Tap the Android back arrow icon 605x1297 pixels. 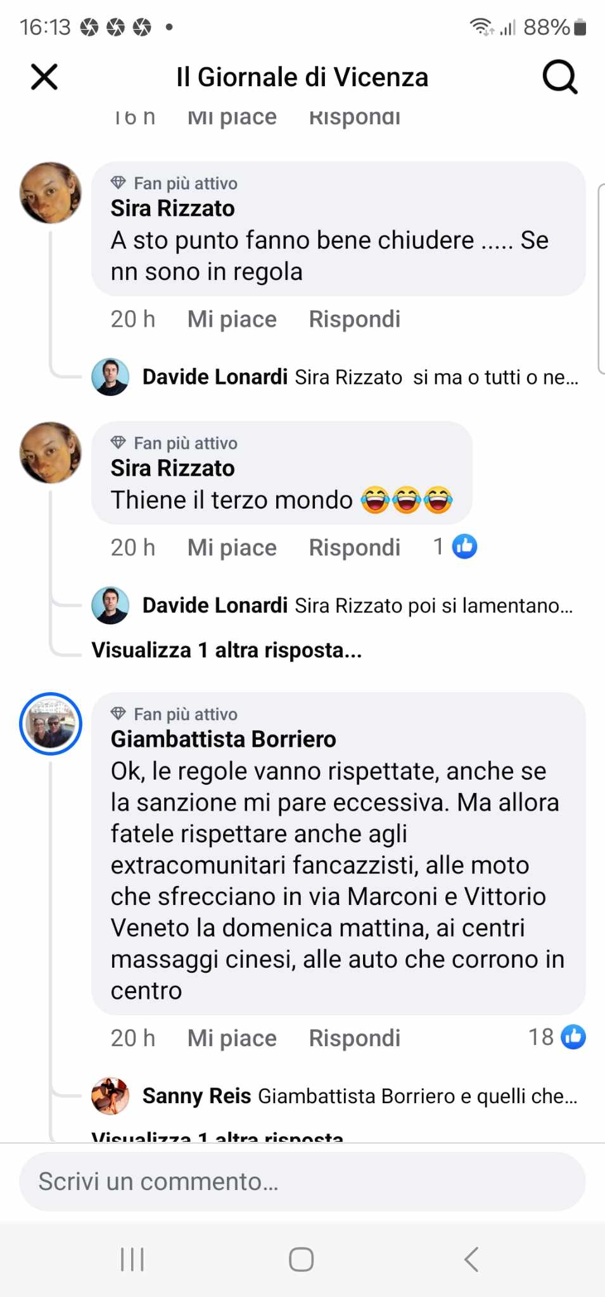pyautogui.click(x=471, y=1259)
